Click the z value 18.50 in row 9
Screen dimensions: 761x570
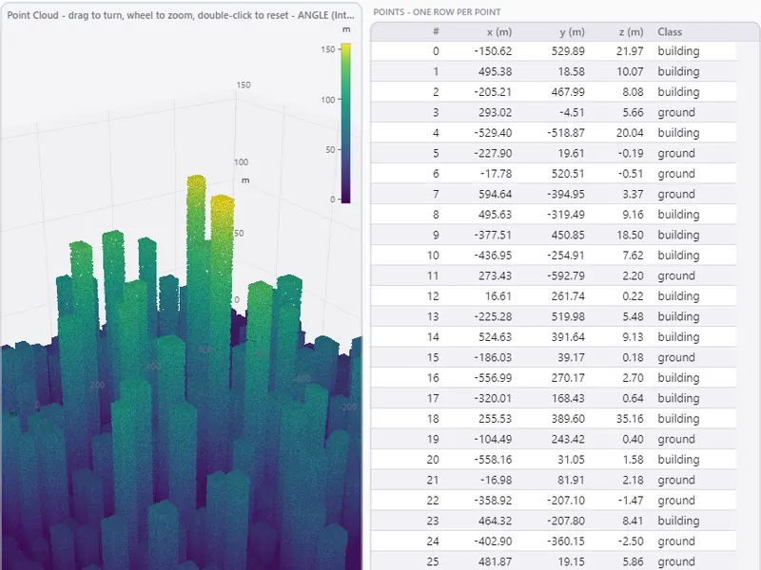coord(630,235)
